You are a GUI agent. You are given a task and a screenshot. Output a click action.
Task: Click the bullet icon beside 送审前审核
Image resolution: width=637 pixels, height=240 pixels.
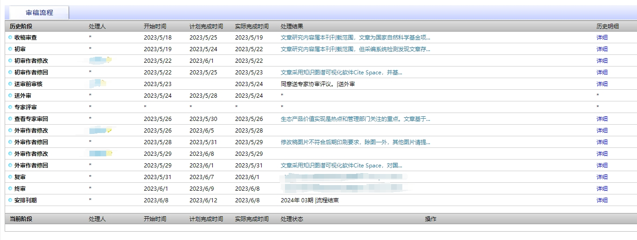(x=10, y=84)
